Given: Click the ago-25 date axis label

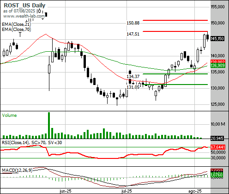Looking at the screenshot, I should click(x=195, y=191).
